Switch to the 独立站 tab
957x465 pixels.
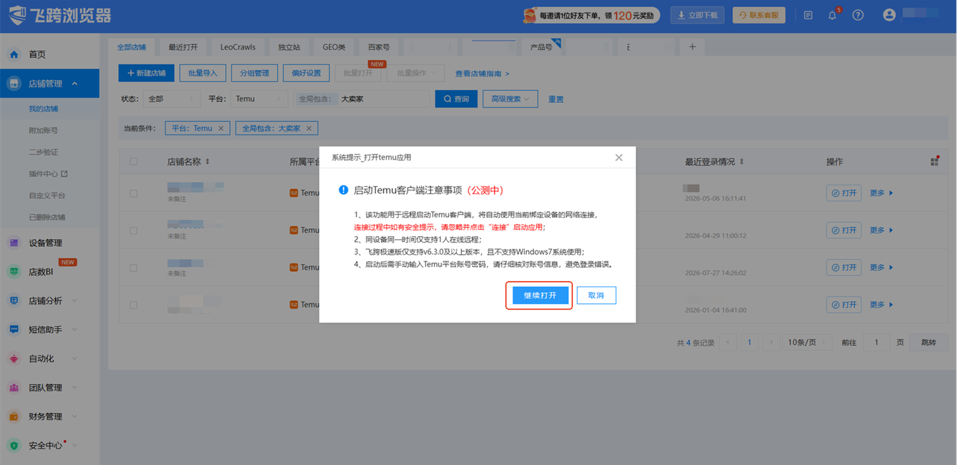point(289,47)
